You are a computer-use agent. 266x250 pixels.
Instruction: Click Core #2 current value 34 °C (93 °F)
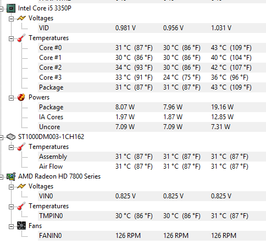[134, 68]
